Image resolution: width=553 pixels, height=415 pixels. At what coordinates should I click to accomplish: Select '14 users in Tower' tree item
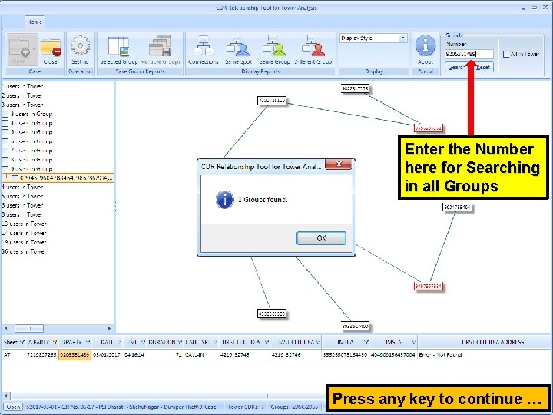point(24,233)
